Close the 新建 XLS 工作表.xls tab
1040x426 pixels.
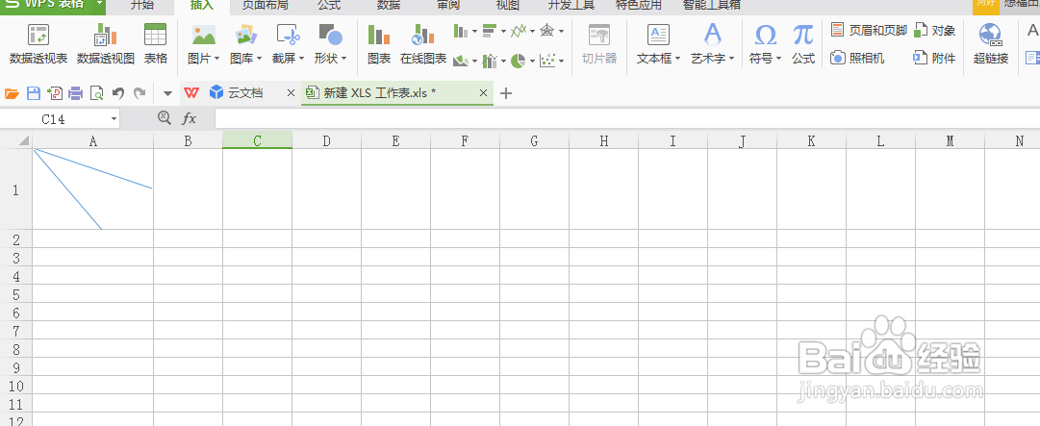pyautogui.click(x=484, y=93)
